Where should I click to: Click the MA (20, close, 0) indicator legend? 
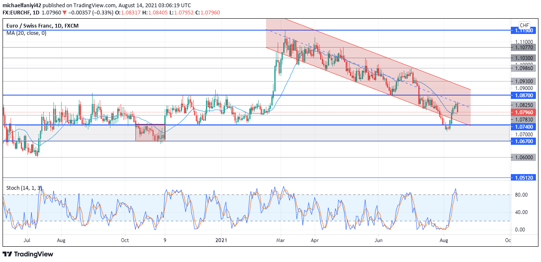point(26,33)
